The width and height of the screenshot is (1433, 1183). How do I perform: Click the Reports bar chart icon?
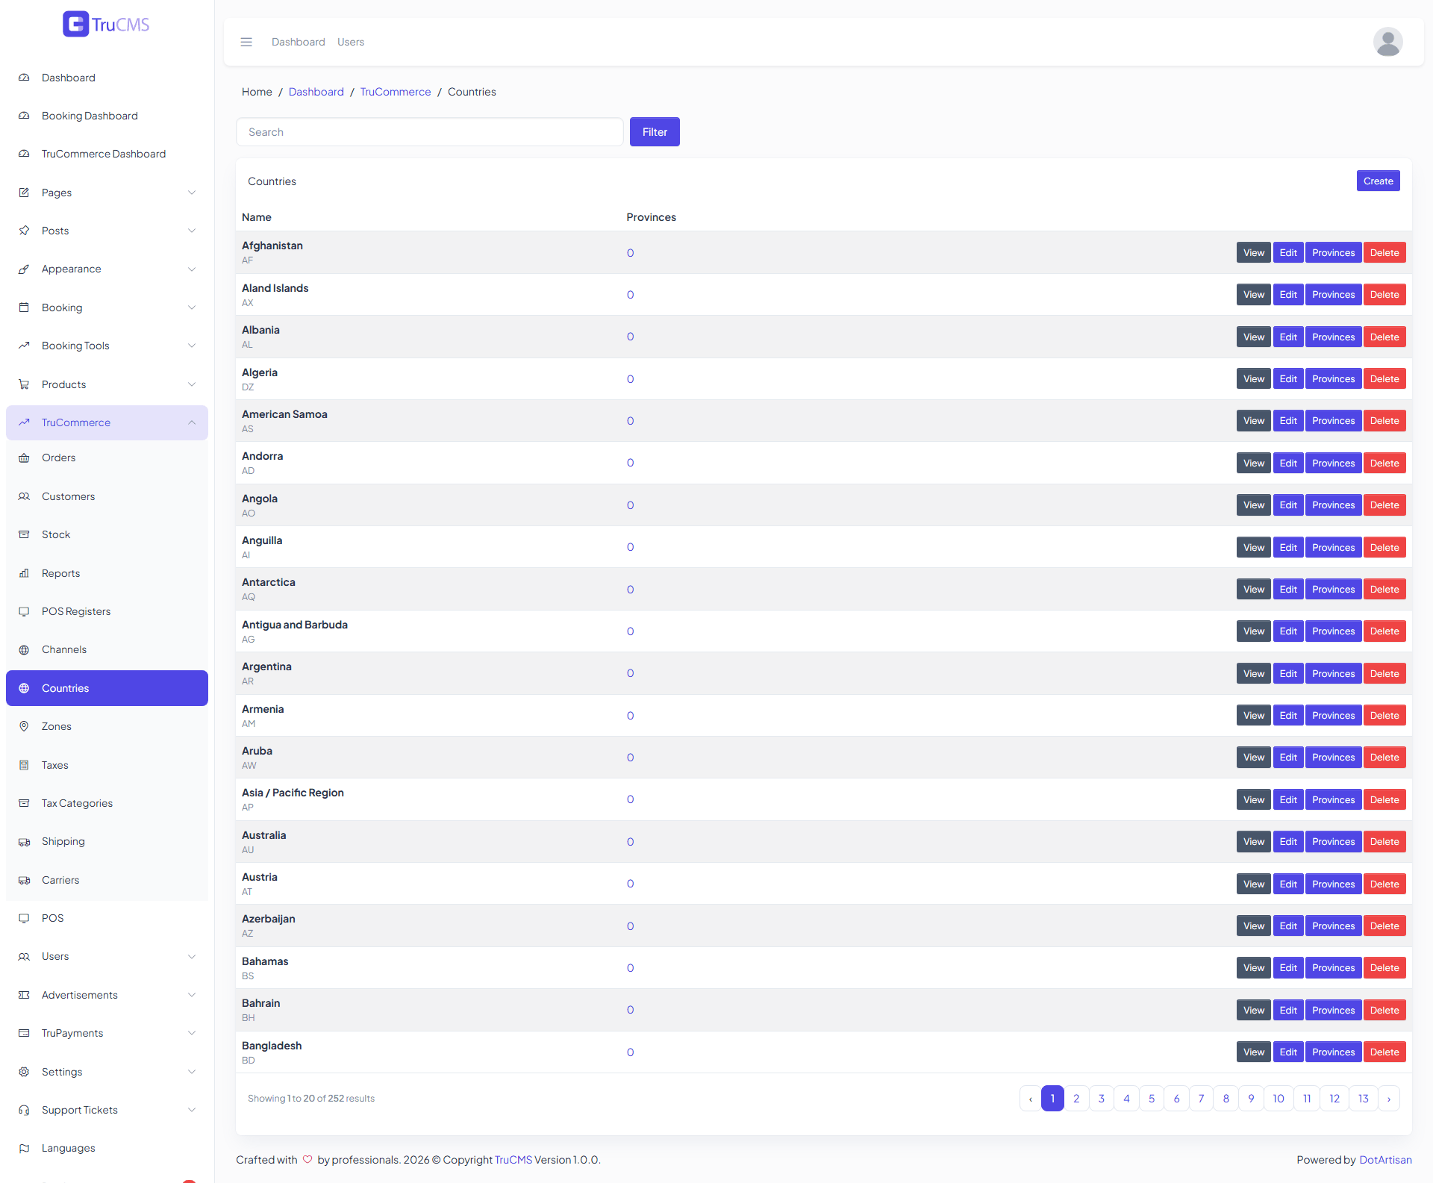pyautogui.click(x=24, y=573)
